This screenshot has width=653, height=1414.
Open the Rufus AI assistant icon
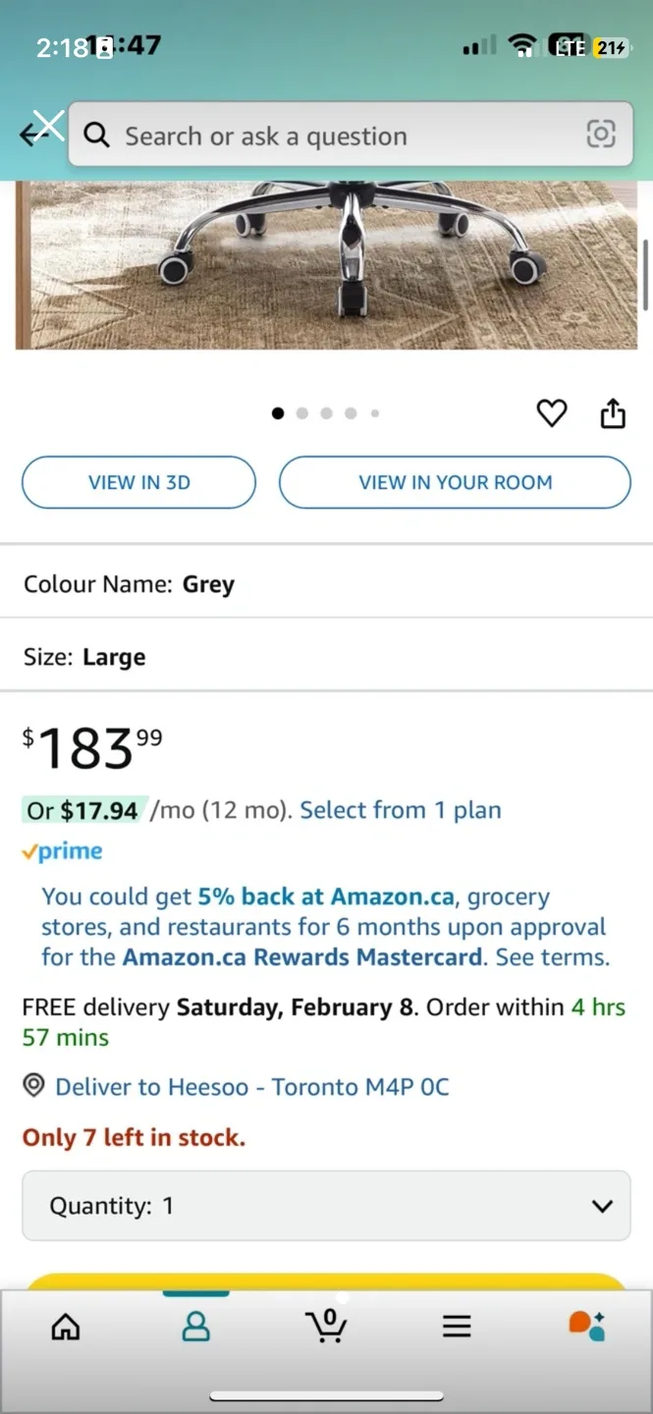pos(587,1326)
